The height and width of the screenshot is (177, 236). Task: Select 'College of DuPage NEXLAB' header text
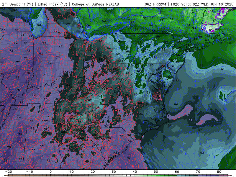click(95, 4)
